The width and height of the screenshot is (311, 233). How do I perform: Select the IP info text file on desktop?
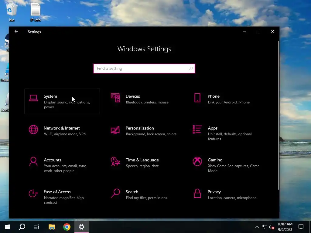(36, 12)
